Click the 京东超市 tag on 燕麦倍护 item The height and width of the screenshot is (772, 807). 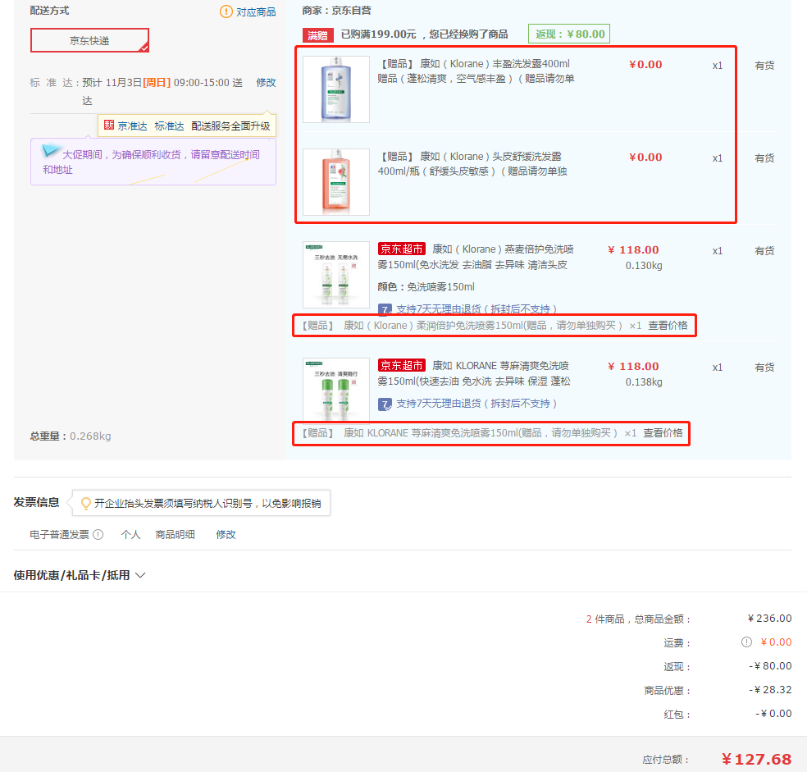(401, 249)
